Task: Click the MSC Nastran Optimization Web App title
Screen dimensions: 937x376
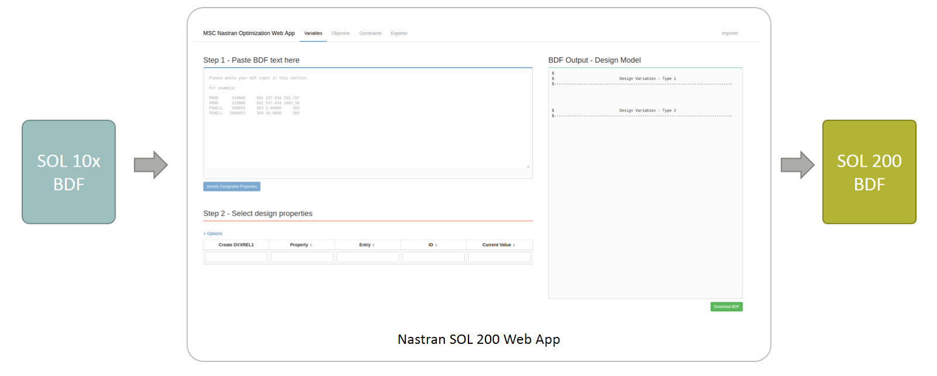Action: coord(249,33)
